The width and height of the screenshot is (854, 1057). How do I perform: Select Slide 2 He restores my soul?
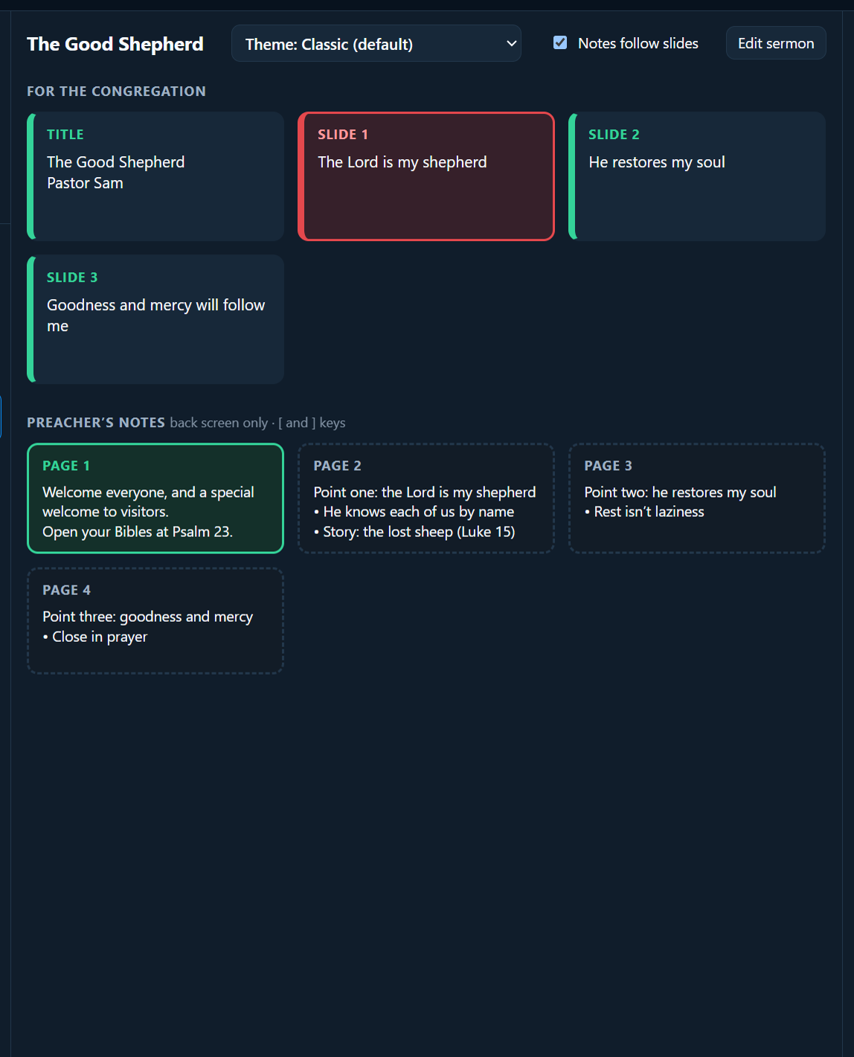pyautogui.click(x=697, y=176)
